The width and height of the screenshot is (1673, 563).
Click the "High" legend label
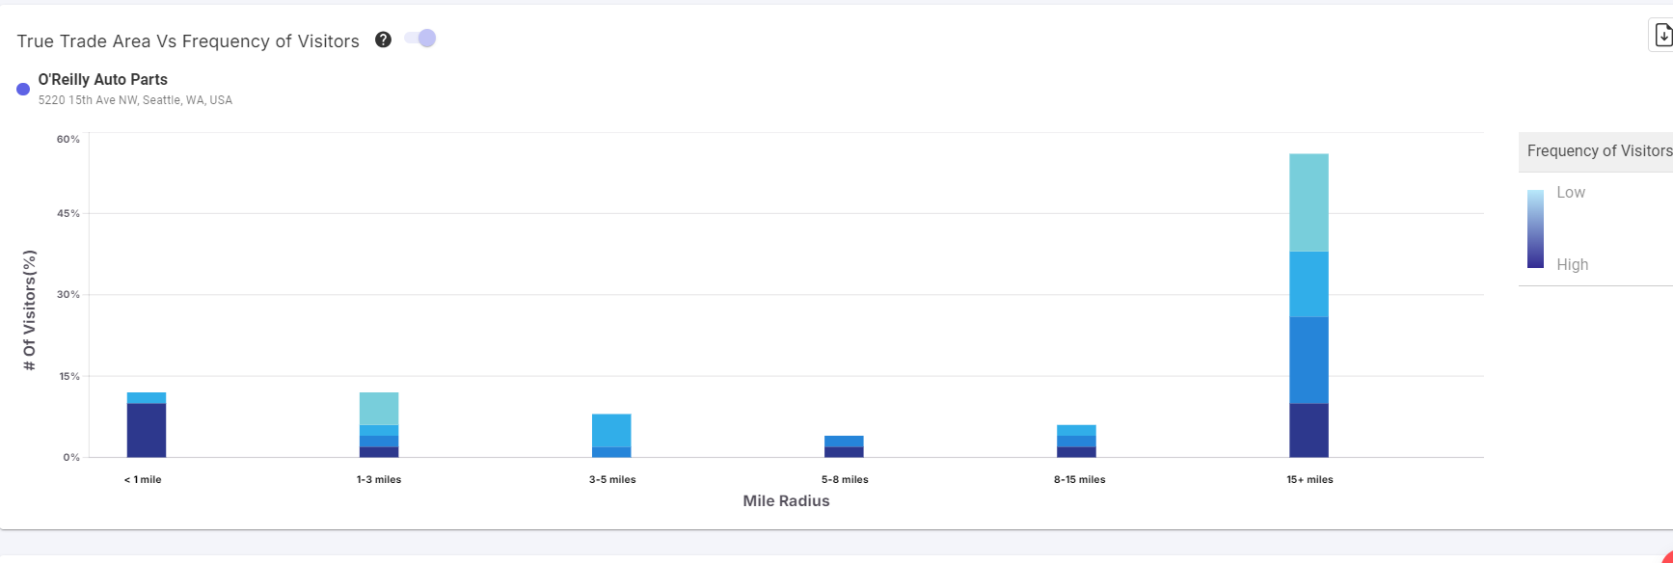pos(1572,265)
